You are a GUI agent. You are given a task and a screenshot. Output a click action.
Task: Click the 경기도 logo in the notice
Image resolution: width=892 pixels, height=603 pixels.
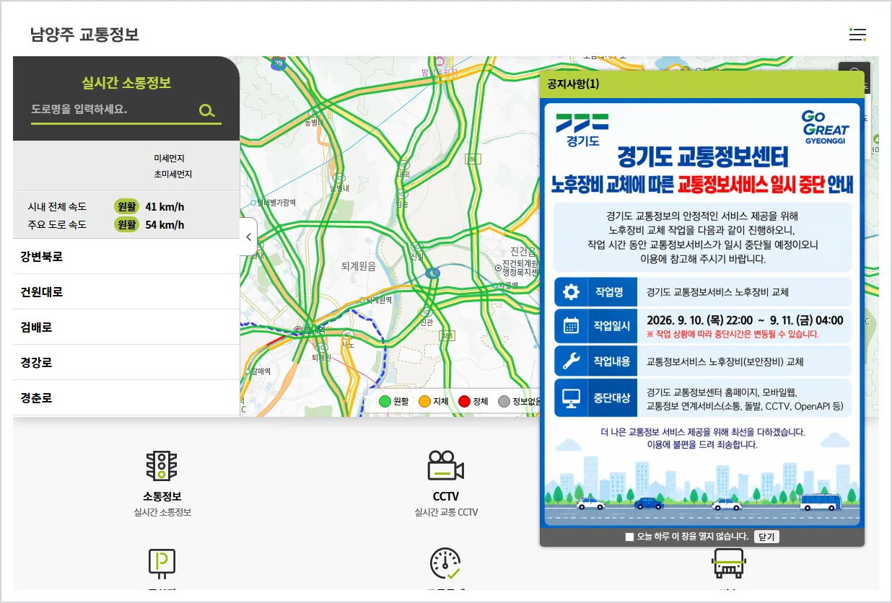coord(582,131)
